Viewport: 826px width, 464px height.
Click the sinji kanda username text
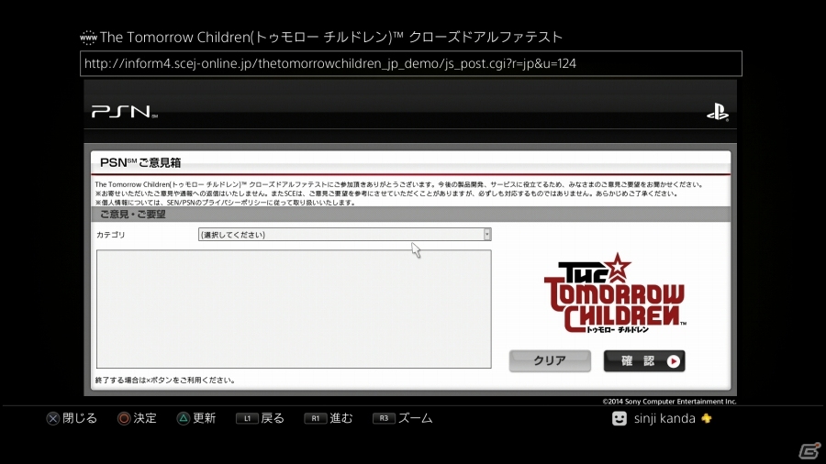(x=664, y=419)
